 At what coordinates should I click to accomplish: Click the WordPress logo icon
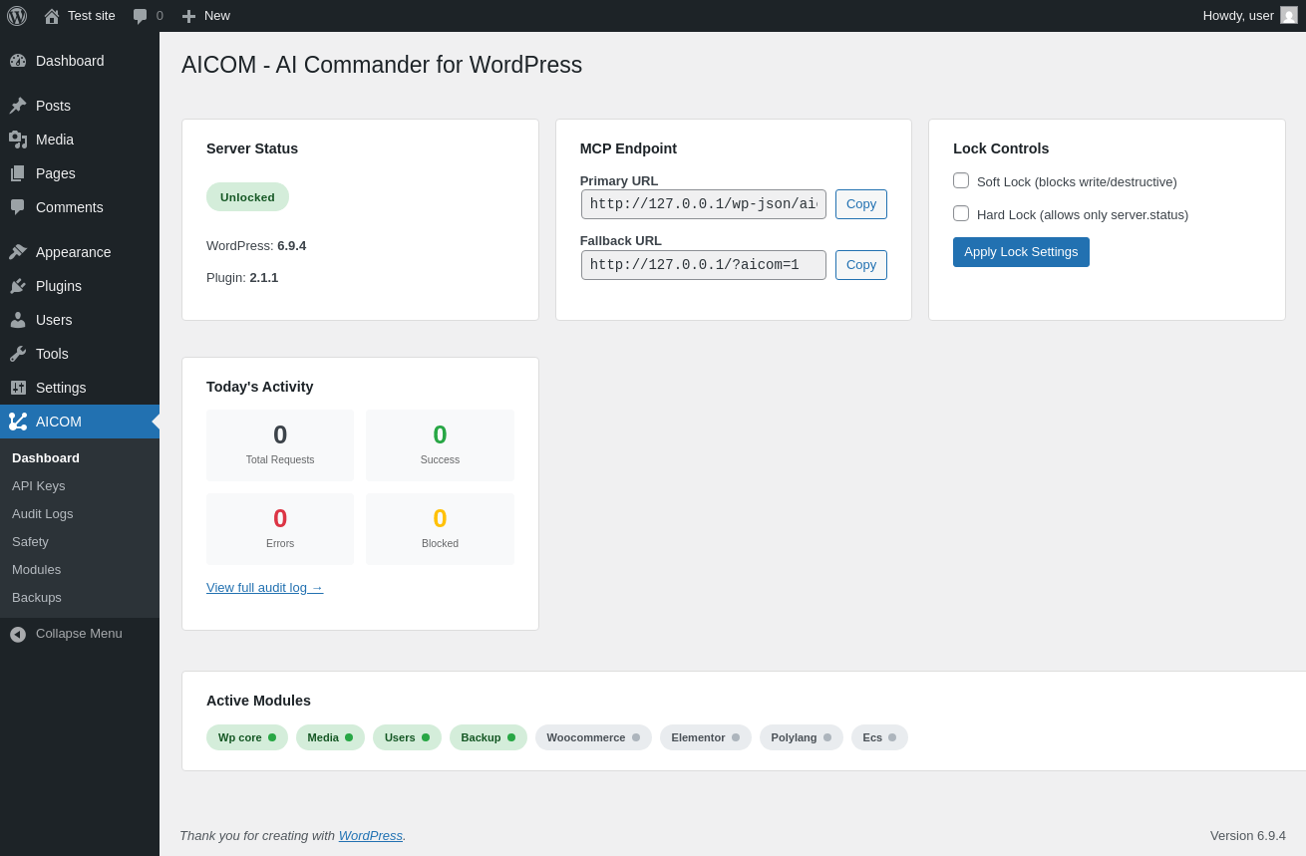[17, 16]
